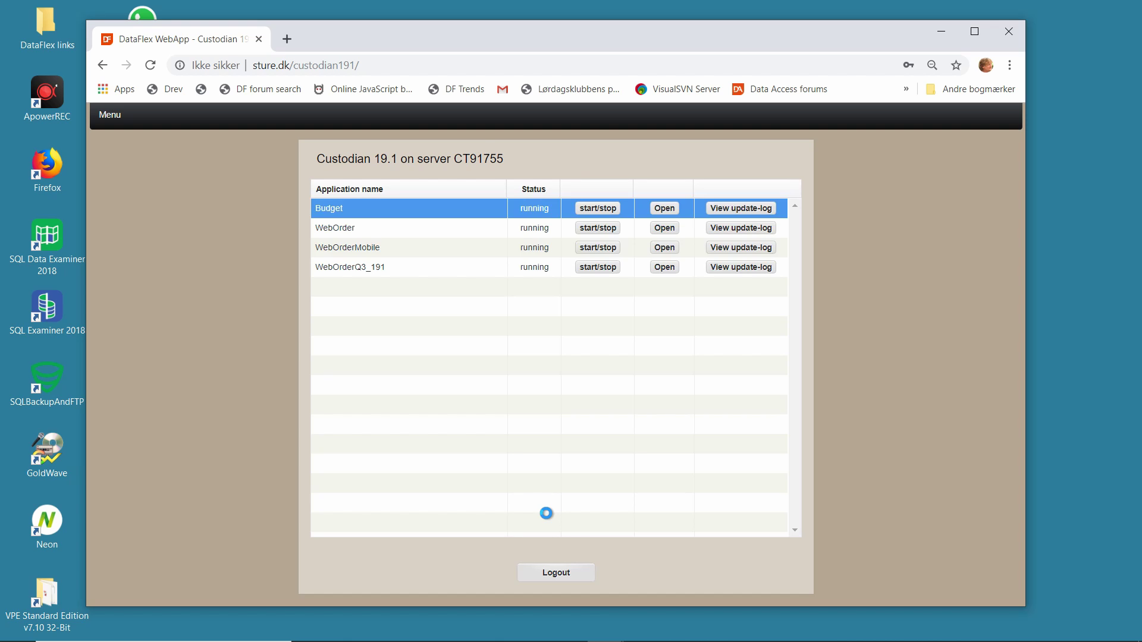Image resolution: width=1142 pixels, height=642 pixels.
Task: Click the Chrome profile avatar
Action: pyautogui.click(x=986, y=65)
